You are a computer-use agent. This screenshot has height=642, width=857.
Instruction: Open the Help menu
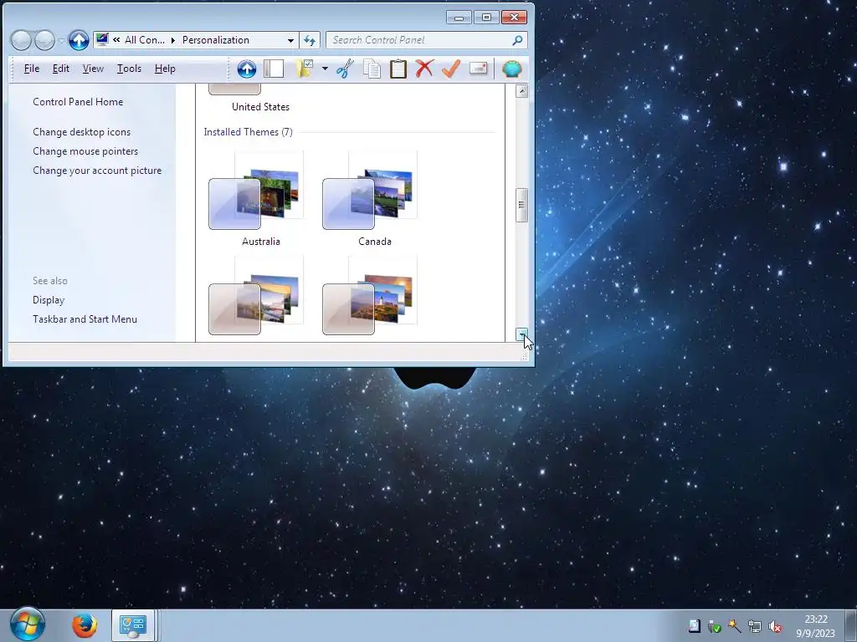point(165,69)
